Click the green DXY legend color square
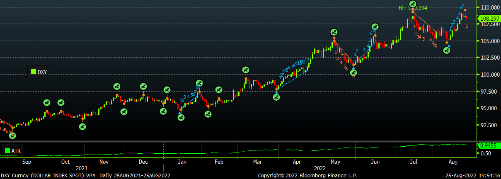This screenshot has width=501, height=179. tap(33, 72)
